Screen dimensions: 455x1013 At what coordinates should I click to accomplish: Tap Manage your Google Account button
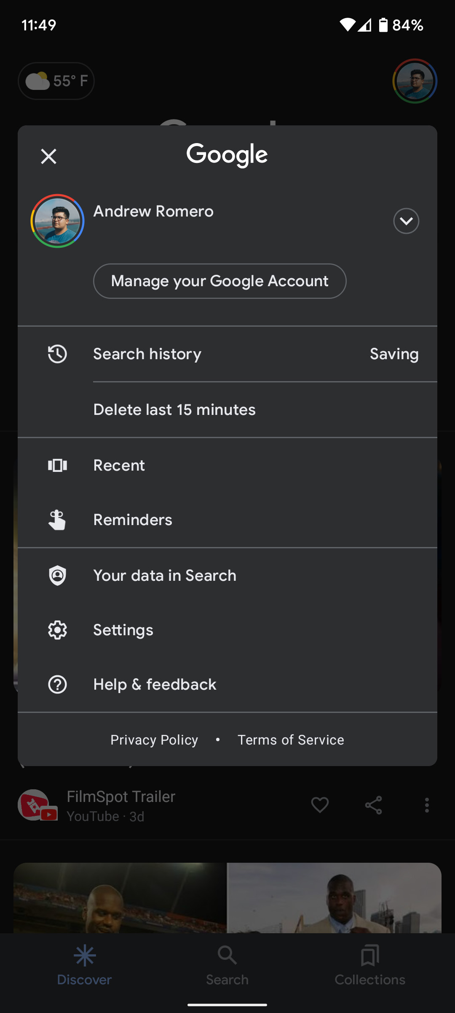(x=219, y=281)
